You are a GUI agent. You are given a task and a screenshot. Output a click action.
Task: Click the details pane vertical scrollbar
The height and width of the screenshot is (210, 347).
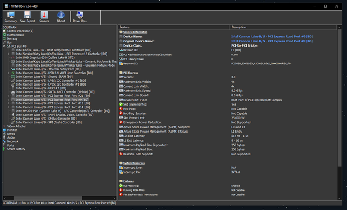[x=339, y=98]
